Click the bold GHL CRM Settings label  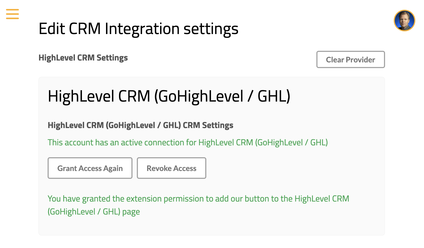140,125
